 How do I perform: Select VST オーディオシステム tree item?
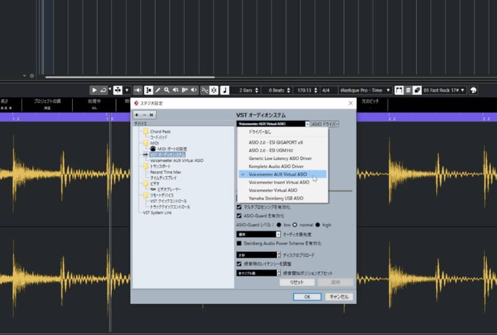pyautogui.click(x=167, y=154)
